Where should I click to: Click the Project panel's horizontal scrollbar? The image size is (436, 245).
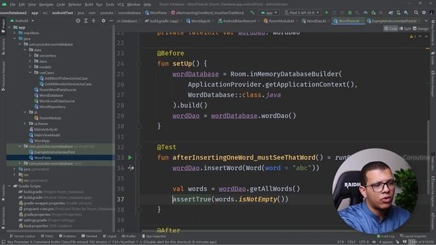(x=54, y=231)
